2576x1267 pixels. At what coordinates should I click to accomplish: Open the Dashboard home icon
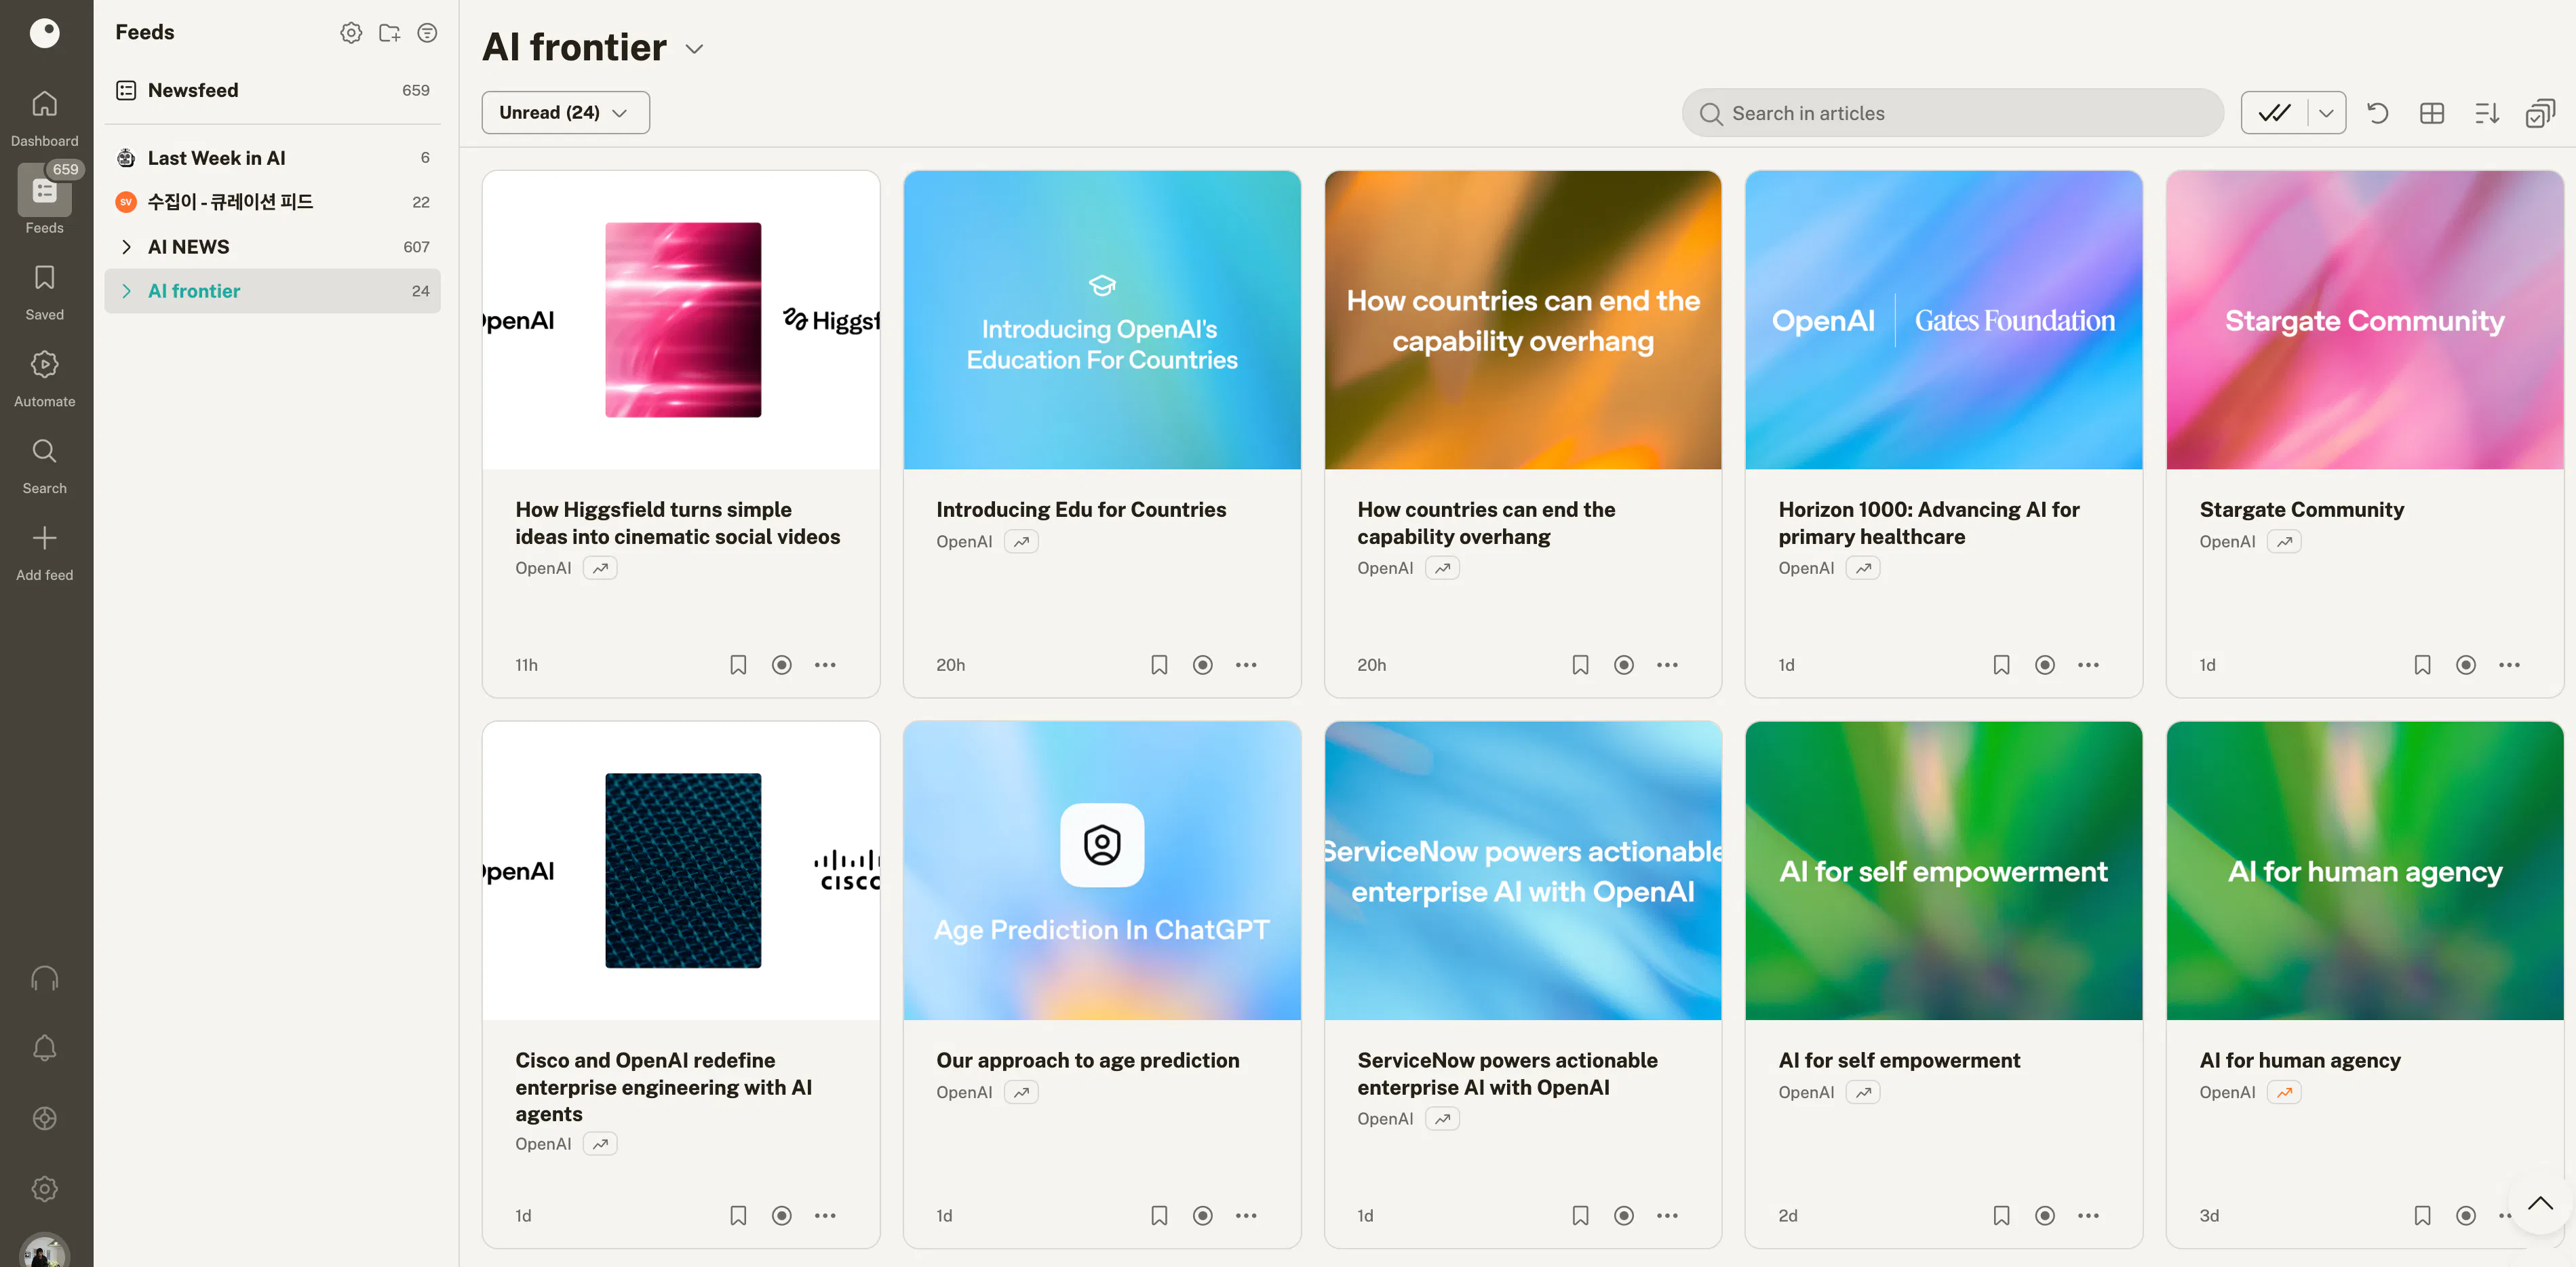point(44,104)
